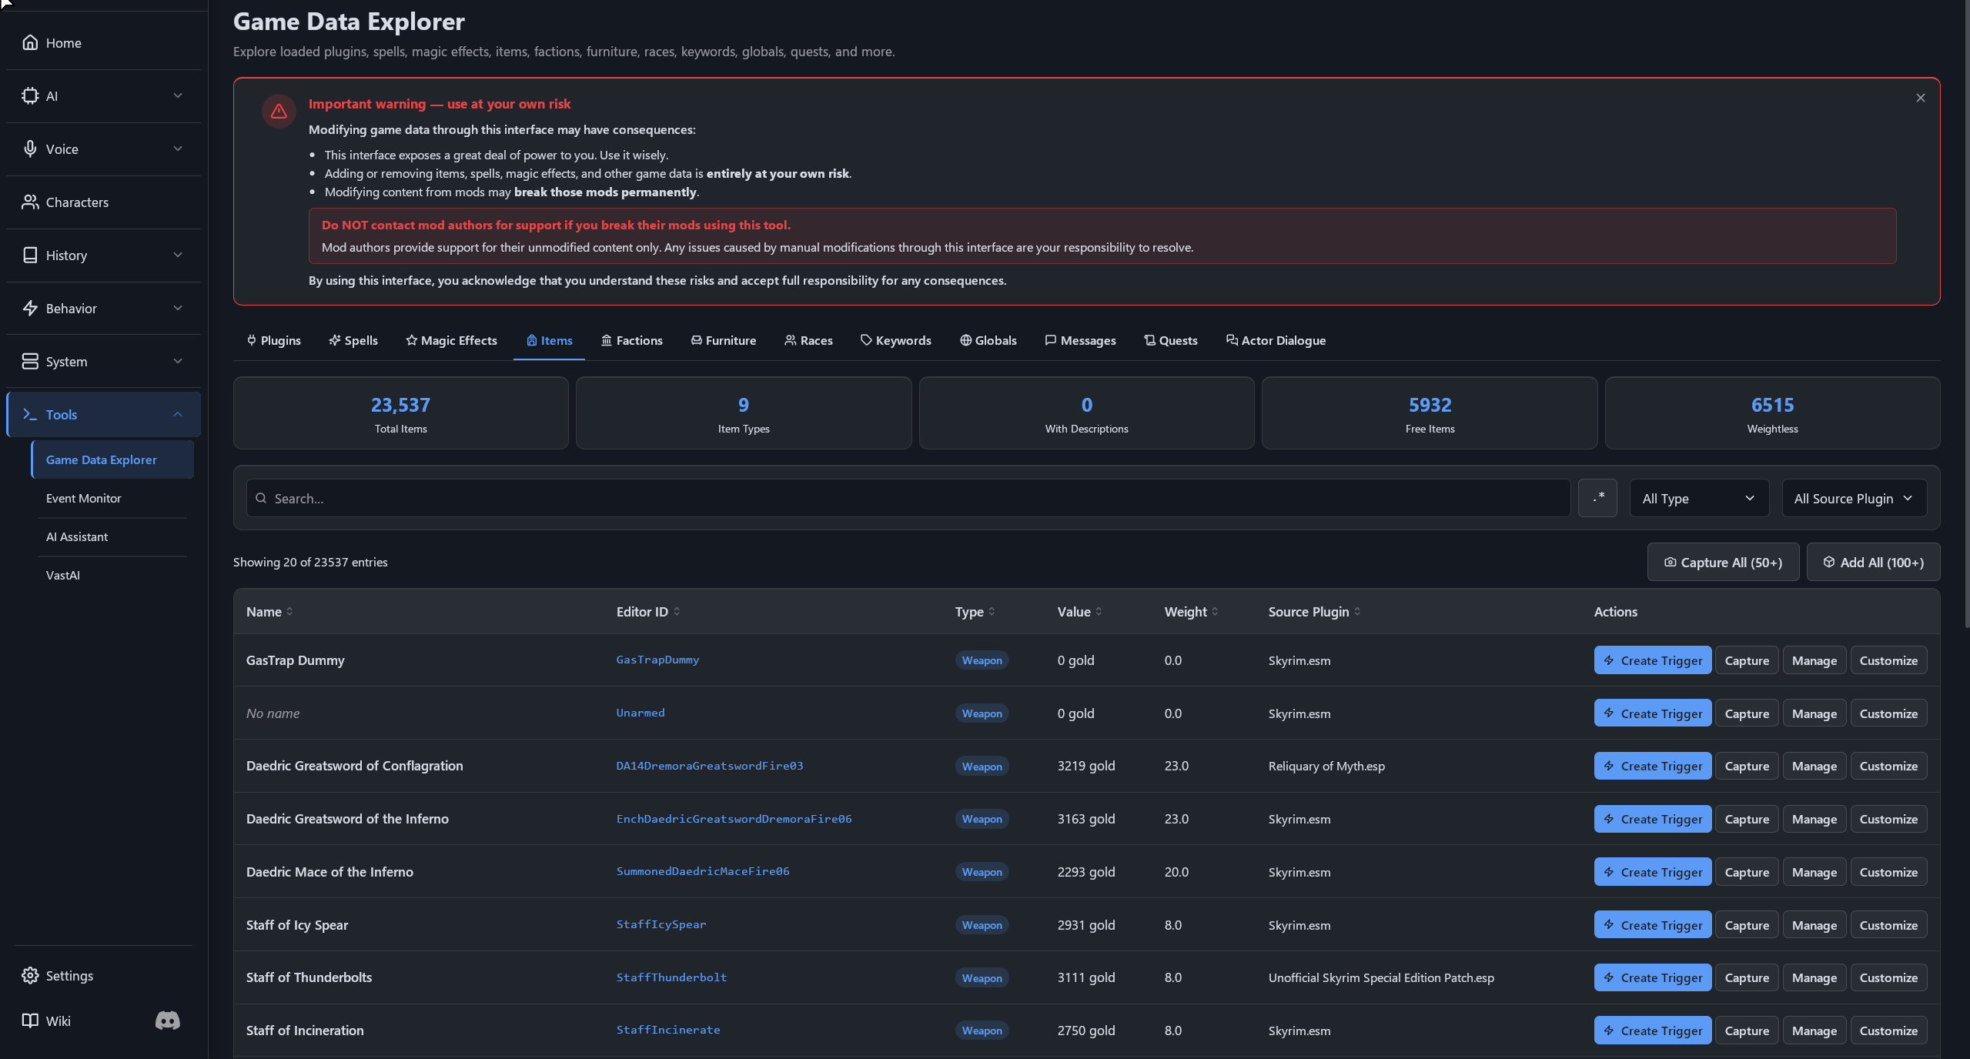The height and width of the screenshot is (1059, 1970).
Task: Expand the Voice sidebar section chevron
Action: tap(178, 149)
